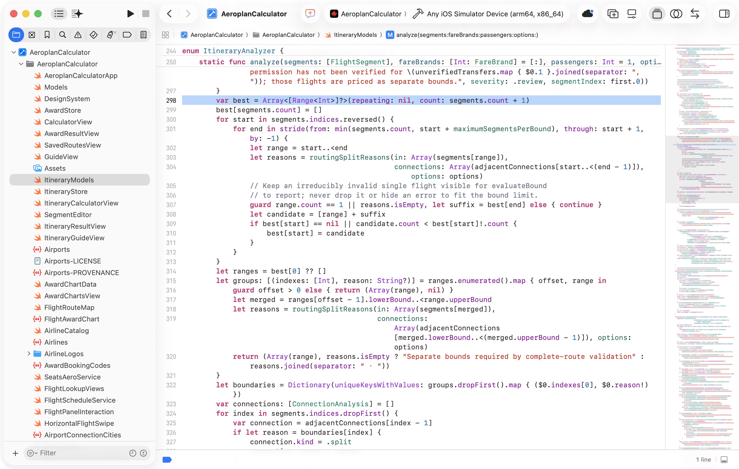Open the add comment bubble icon
Image resolution: width=739 pixels, height=469 pixels.
(310, 14)
